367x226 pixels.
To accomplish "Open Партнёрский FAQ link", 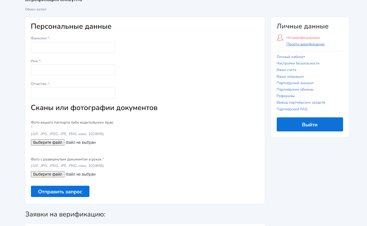I will coord(292,109).
